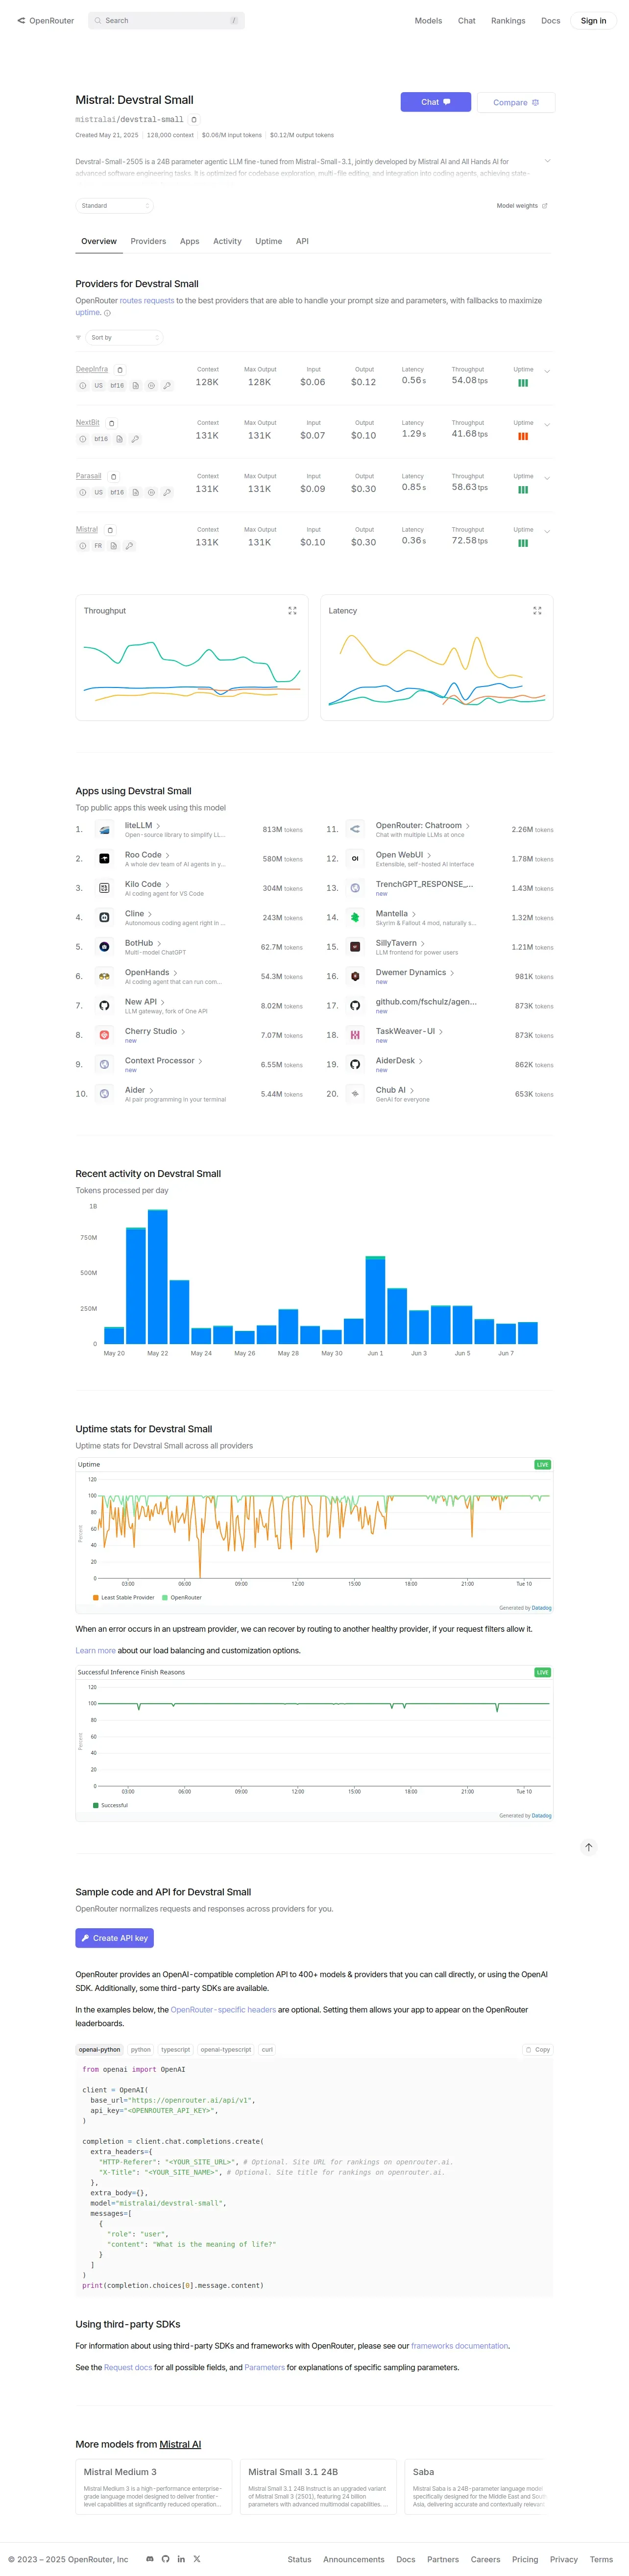Screen dimensions: 629x2576
Task: Copy the DeepInfra provider name
Action: point(120,369)
